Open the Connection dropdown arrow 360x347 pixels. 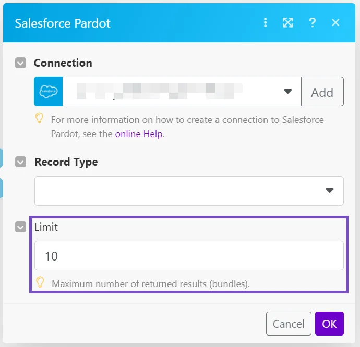click(x=287, y=92)
